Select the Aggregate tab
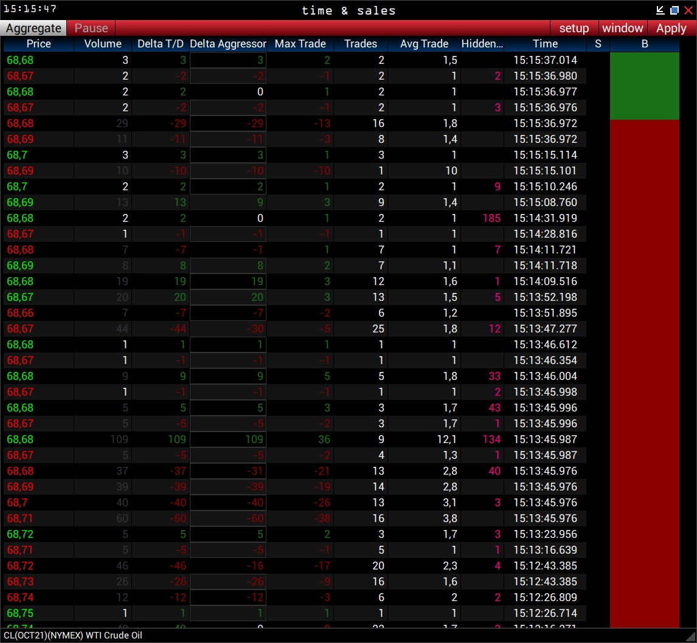Screen dimensions: 697x643 click(33, 28)
